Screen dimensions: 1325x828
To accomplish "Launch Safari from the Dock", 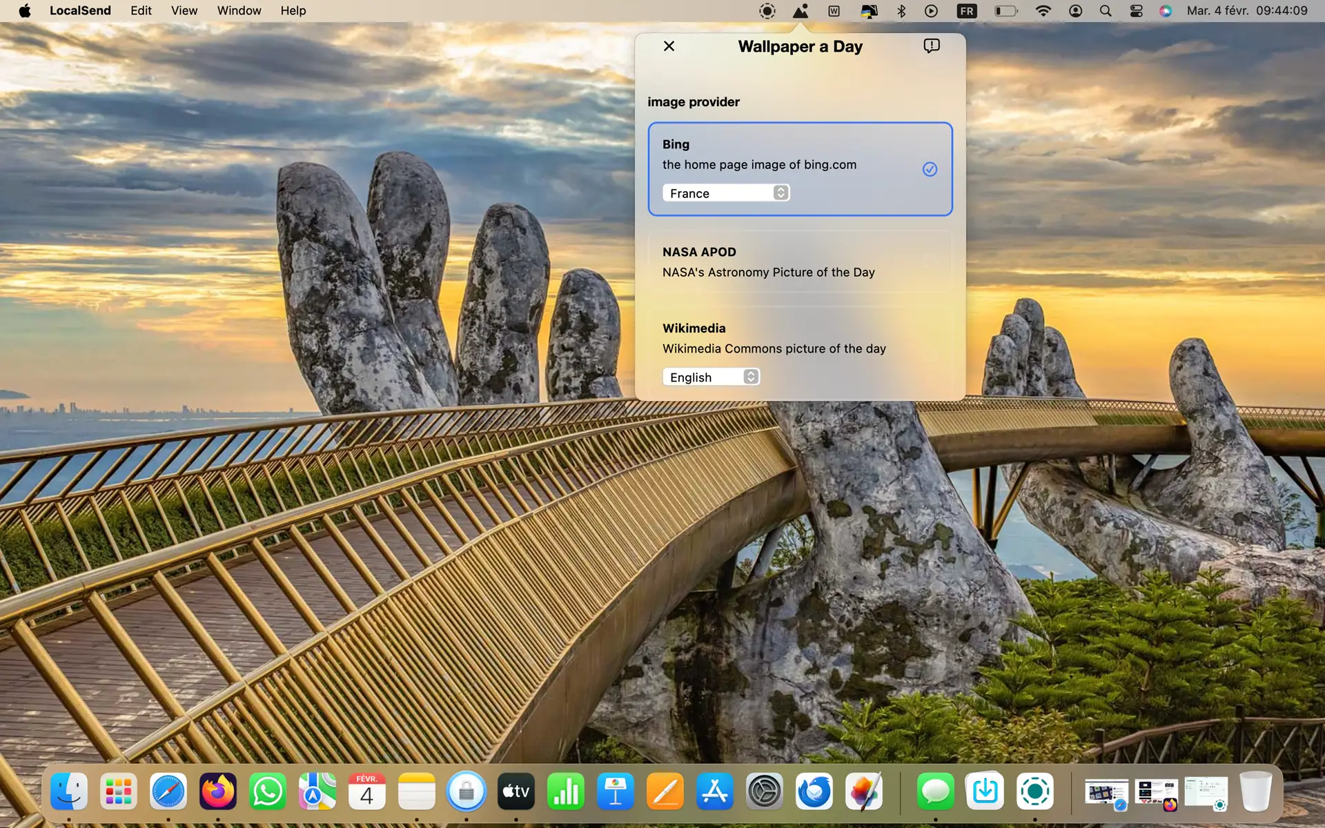I will pos(168,791).
